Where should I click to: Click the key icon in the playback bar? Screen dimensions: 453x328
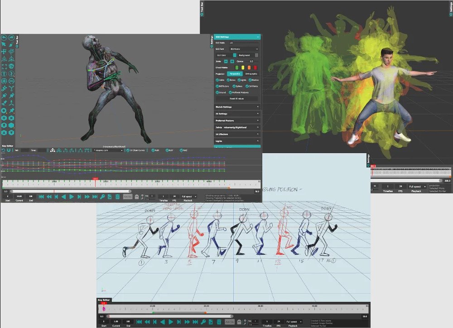pos(103,197)
